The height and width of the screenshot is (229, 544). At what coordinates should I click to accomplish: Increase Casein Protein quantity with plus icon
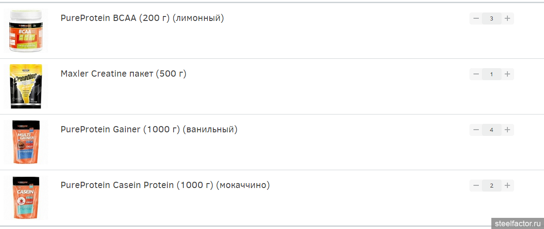[507, 185]
